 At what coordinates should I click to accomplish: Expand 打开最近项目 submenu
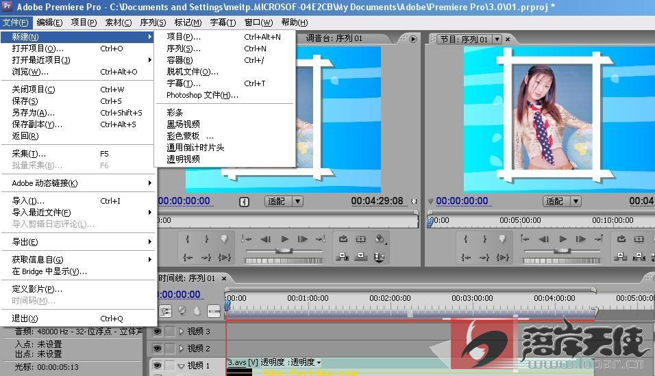[x=77, y=60]
